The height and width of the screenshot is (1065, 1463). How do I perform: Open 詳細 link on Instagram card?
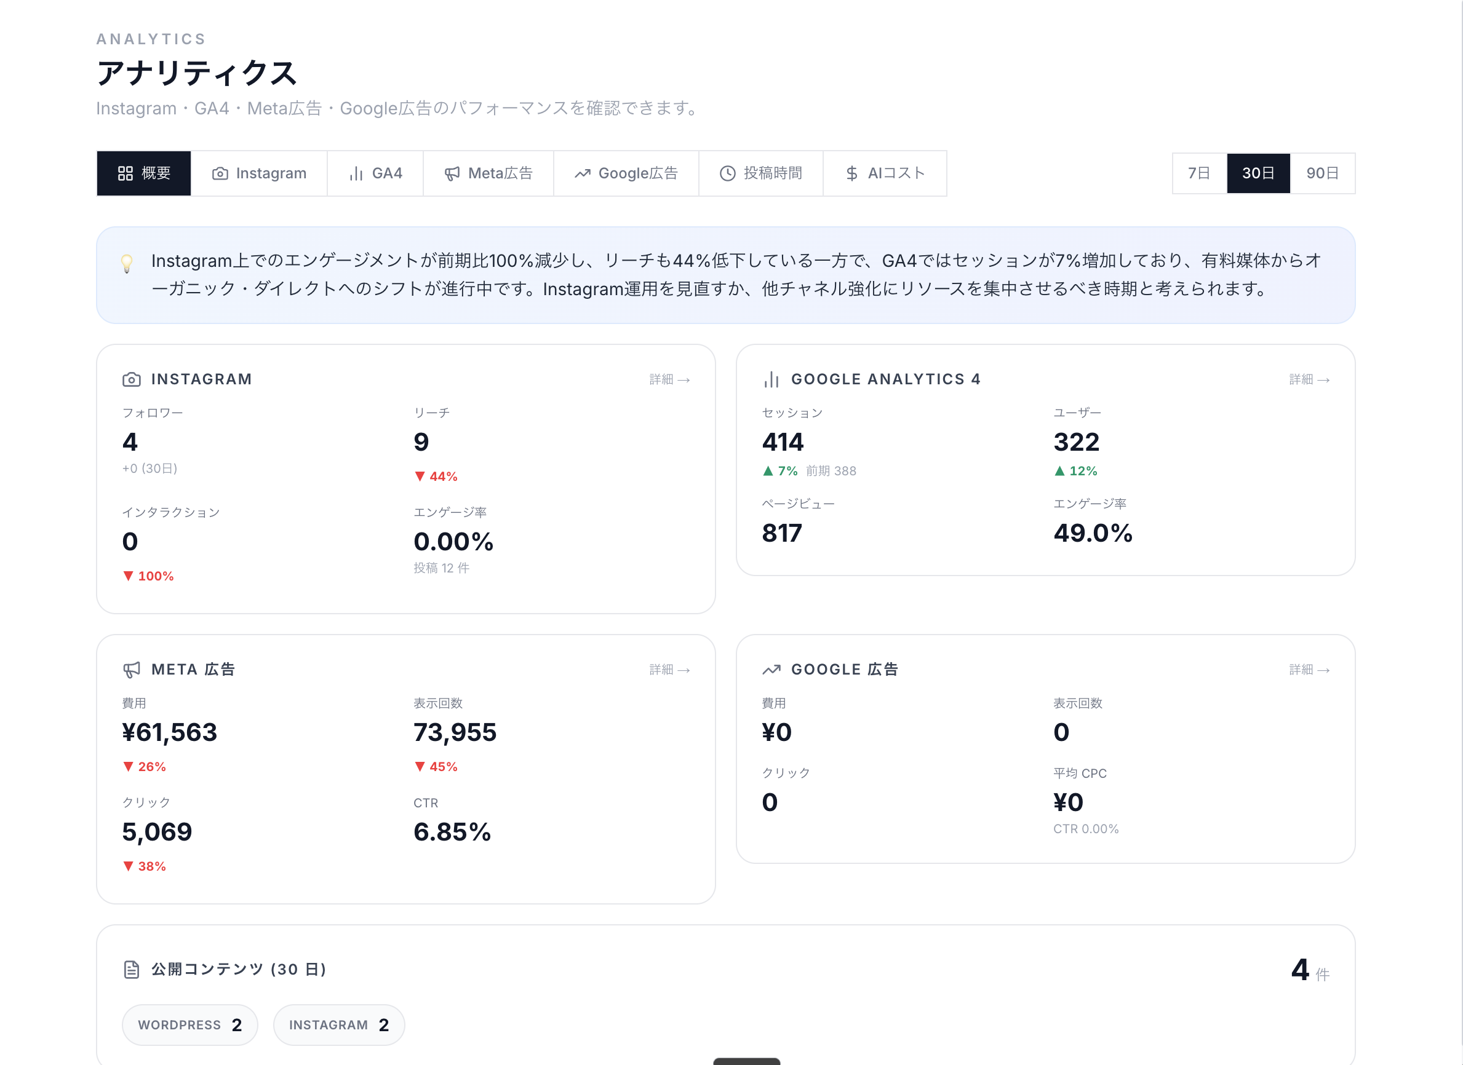click(669, 380)
